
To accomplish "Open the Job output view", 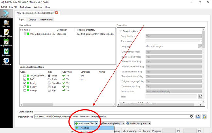I will click(6, 62).
